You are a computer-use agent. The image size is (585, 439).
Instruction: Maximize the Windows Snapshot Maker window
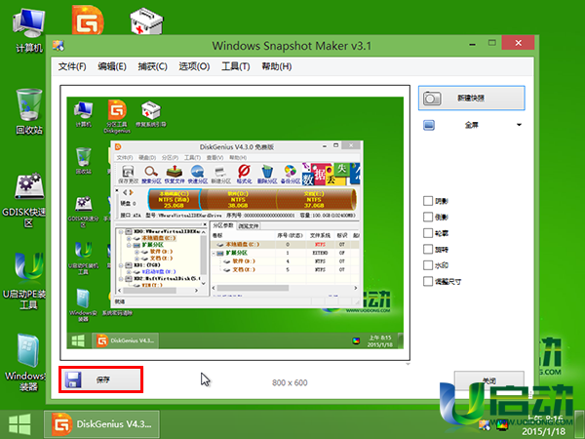(x=492, y=43)
